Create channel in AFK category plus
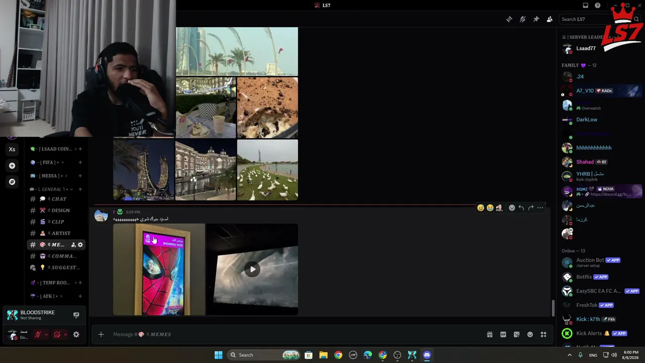Image resolution: width=645 pixels, height=363 pixels. tap(80, 296)
